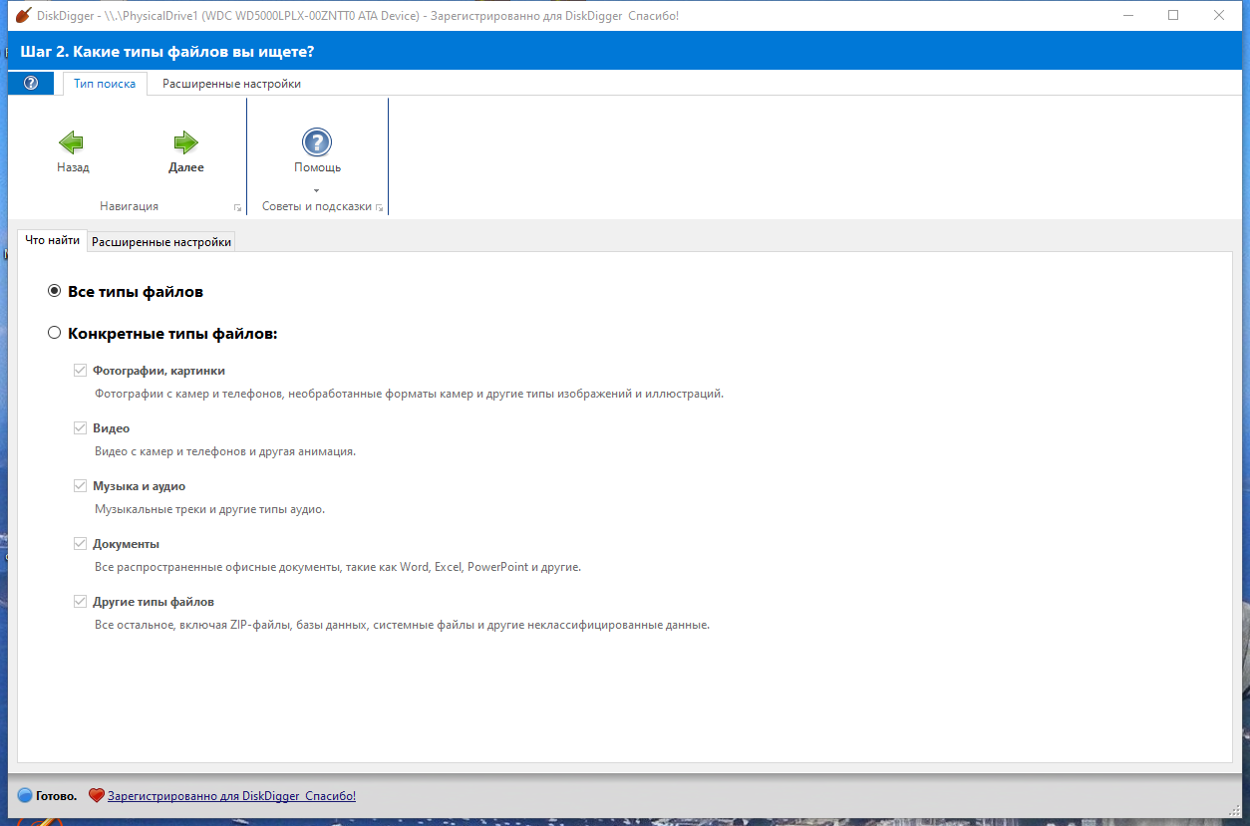
Task: Toggle the Документы checkbox
Action: 80,544
